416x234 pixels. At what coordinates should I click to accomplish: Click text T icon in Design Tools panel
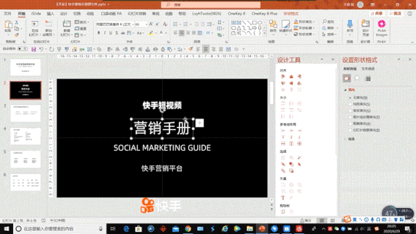(283, 198)
